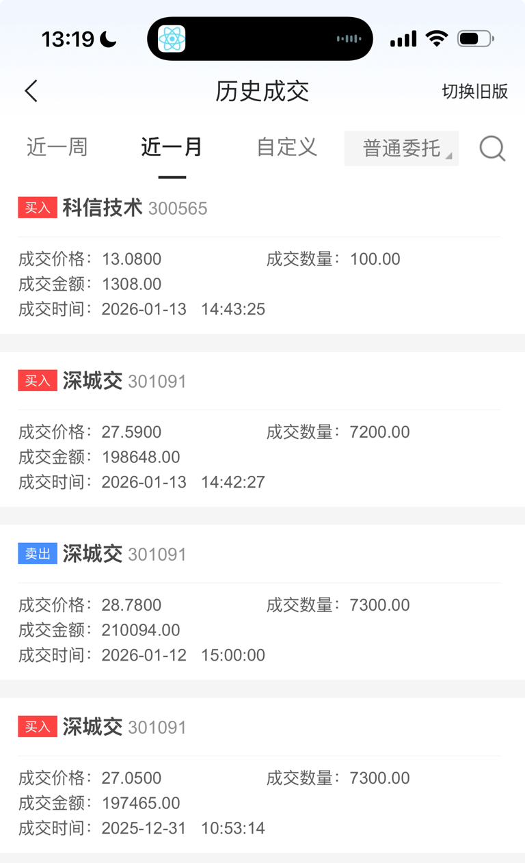Open the 自定义 date range tab
Screen dimensions: 525x863
[x=287, y=147]
